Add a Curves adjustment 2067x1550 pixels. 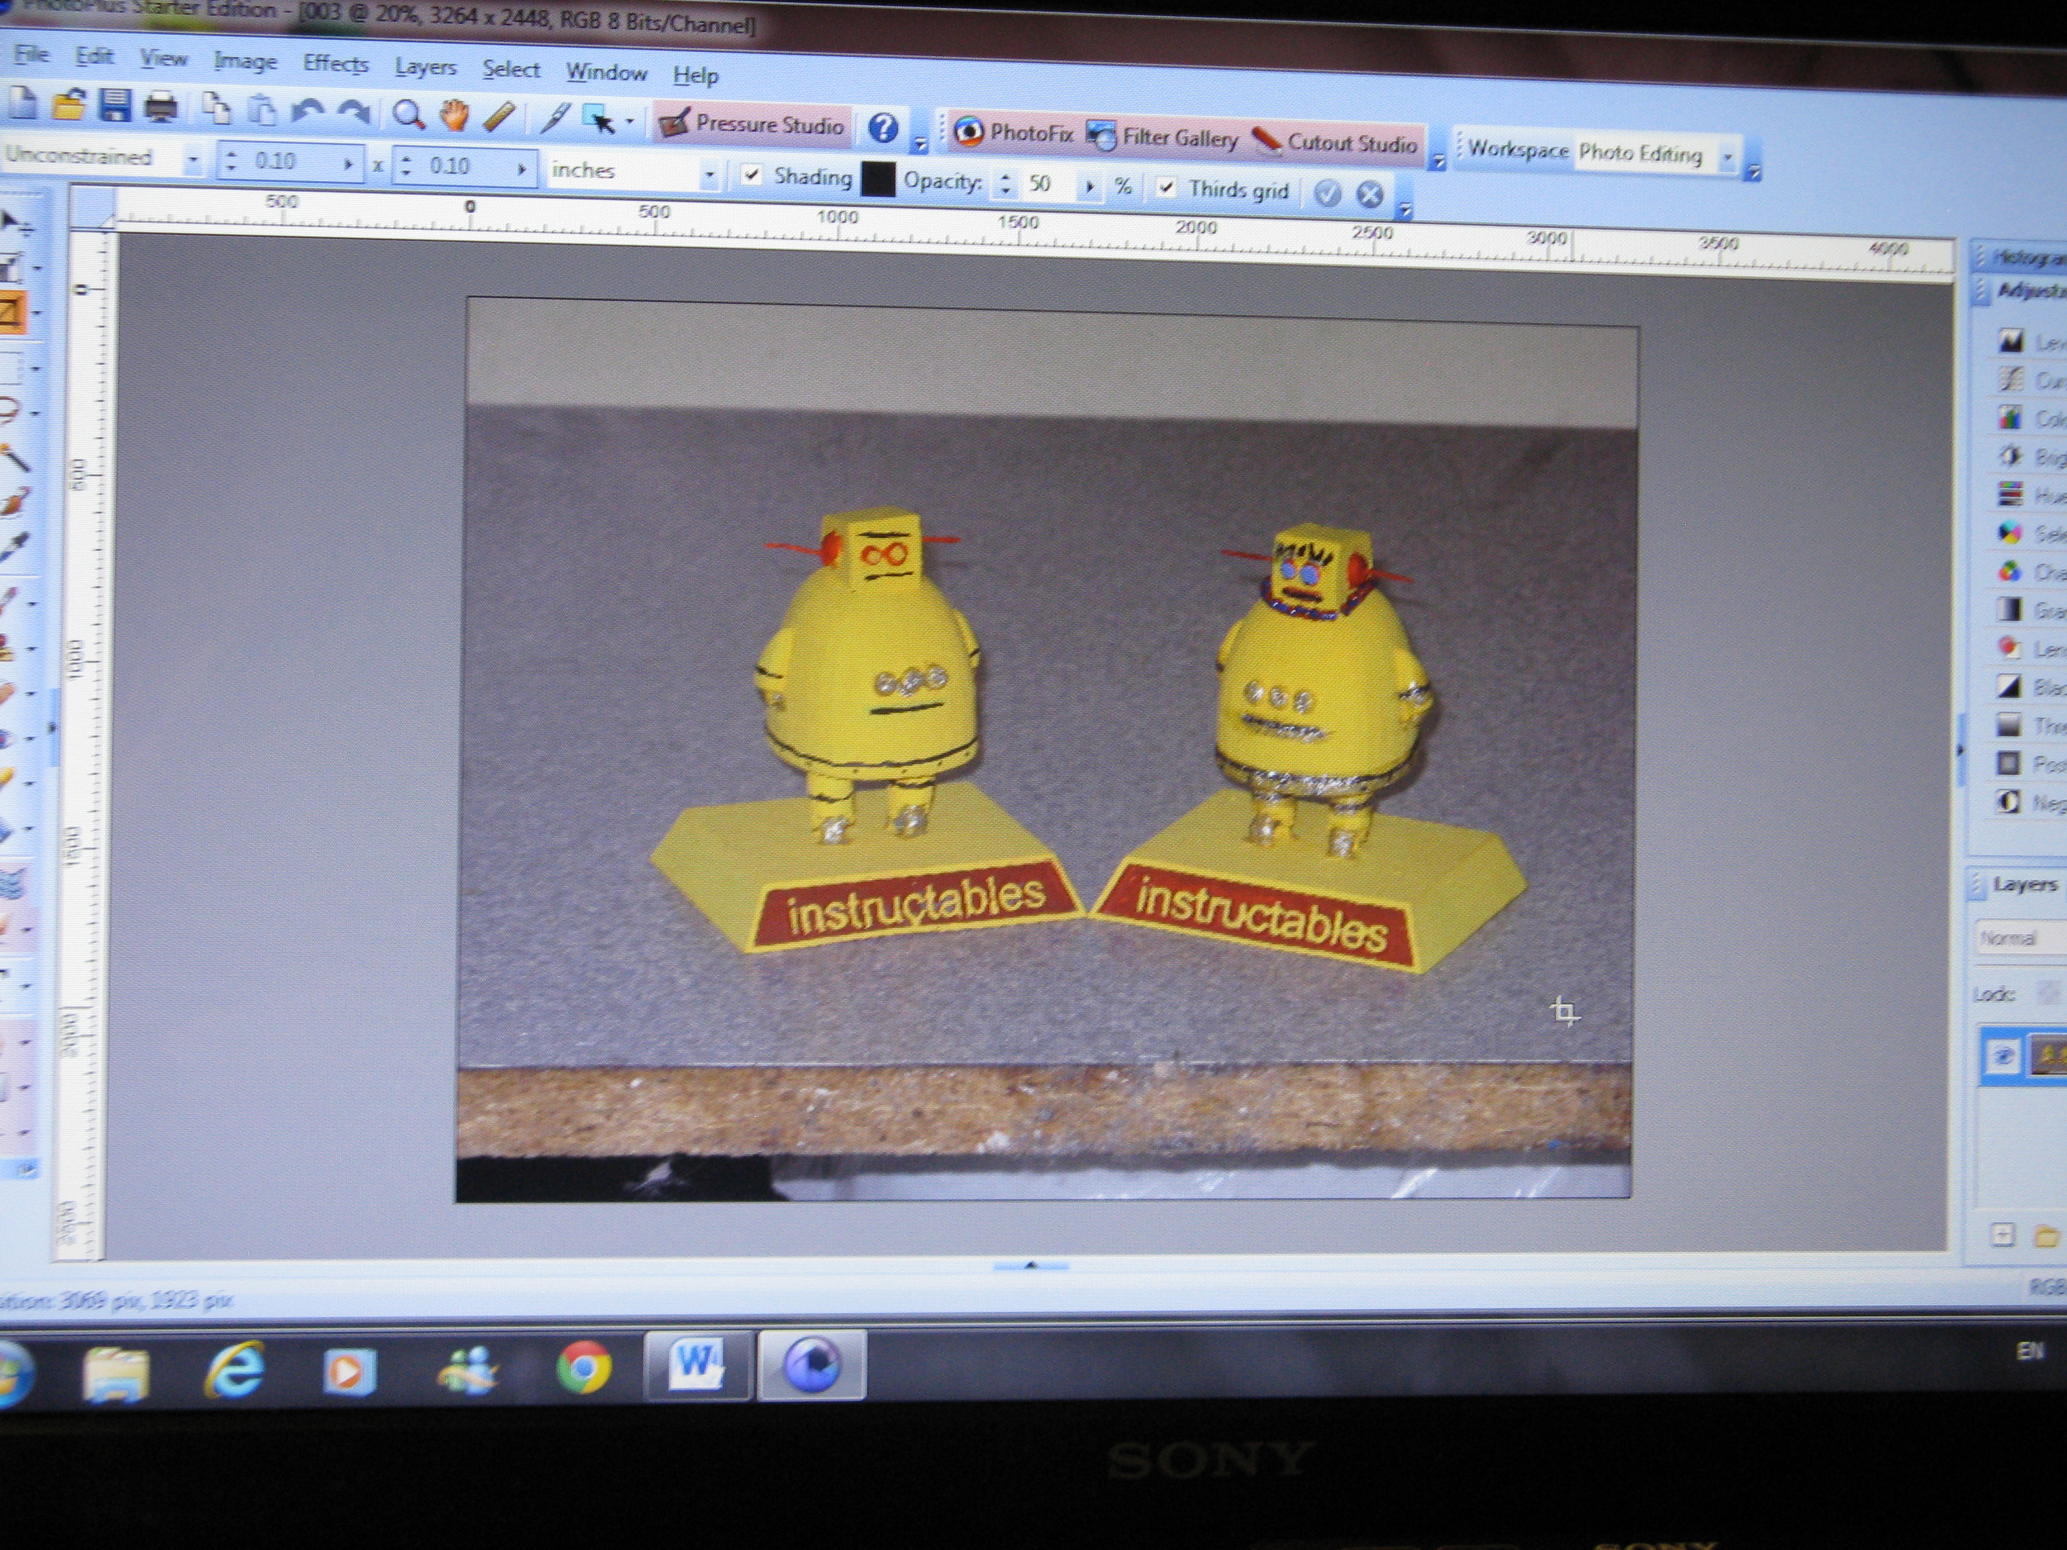click(2011, 379)
